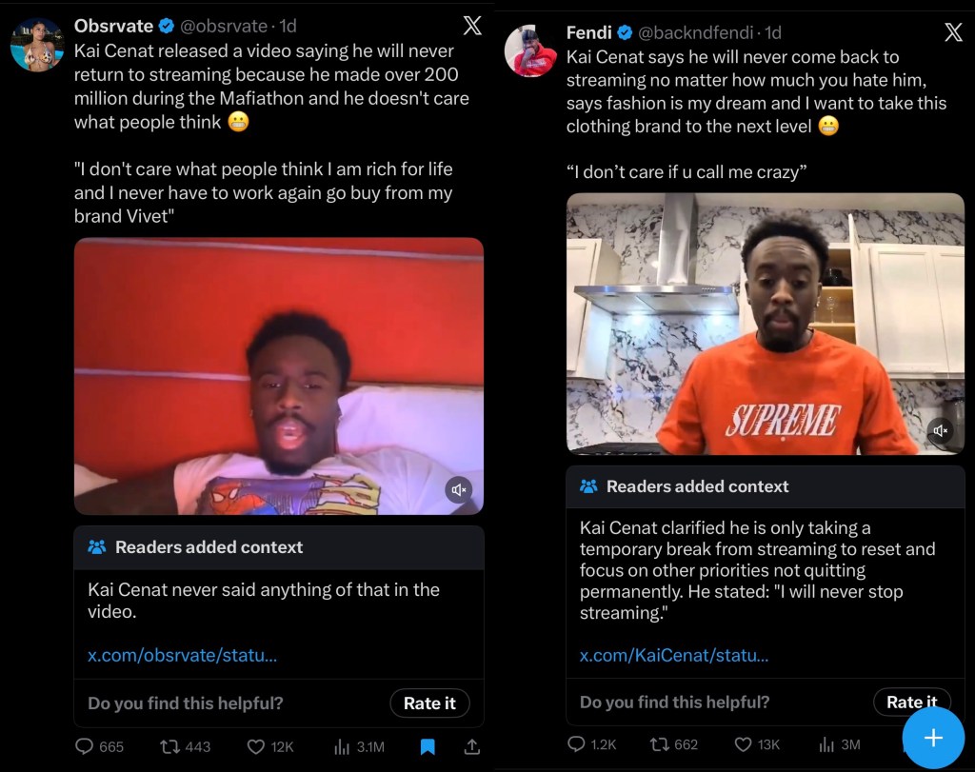Unmute the kitchen video
This screenshot has height=772, width=975.
pyautogui.click(x=941, y=430)
